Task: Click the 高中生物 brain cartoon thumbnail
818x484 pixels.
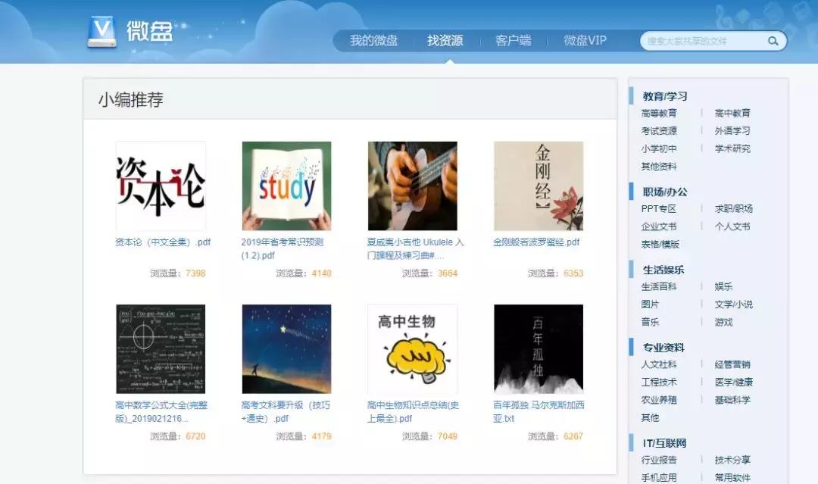Action: [411, 348]
